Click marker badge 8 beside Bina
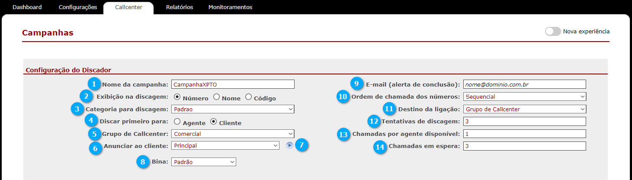The image size is (632, 180). pyautogui.click(x=143, y=161)
